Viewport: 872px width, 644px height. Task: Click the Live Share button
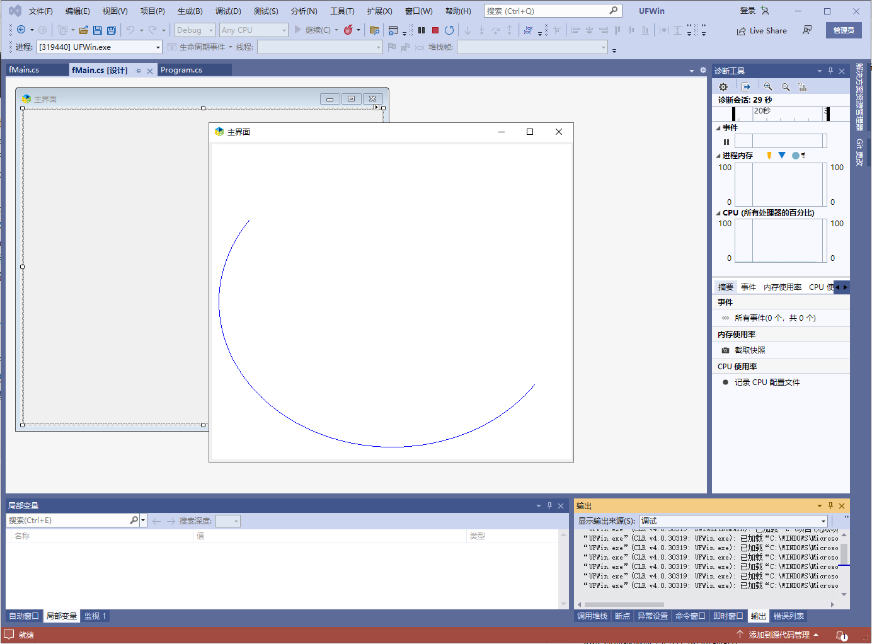[x=762, y=30]
